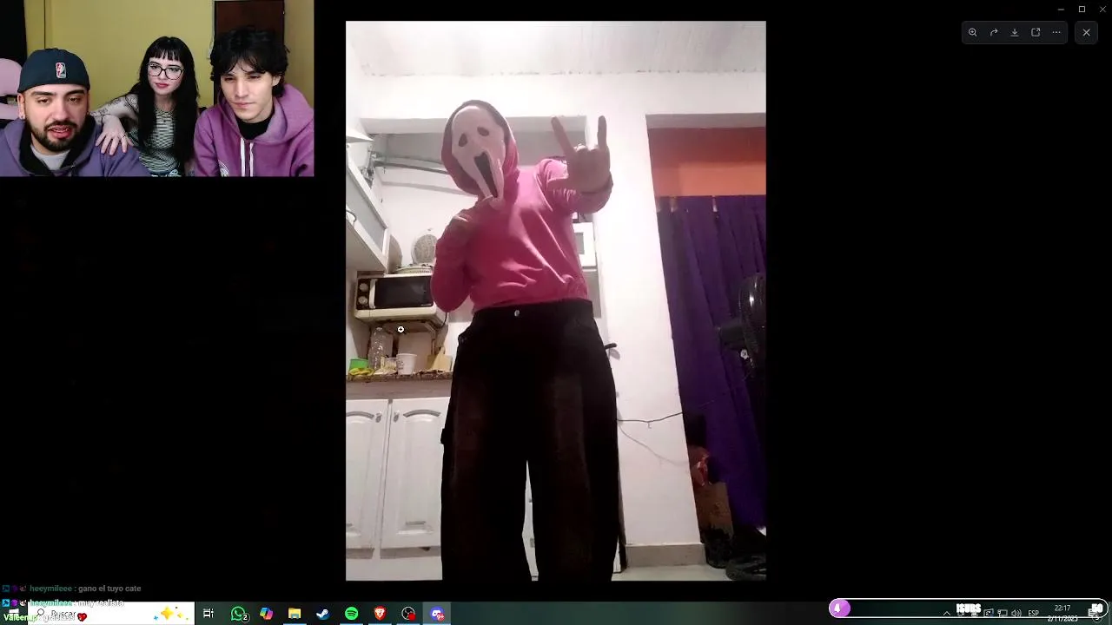Screen dimensions: 1112x625
Task: Click the masked person photo
Action: coord(556,300)
